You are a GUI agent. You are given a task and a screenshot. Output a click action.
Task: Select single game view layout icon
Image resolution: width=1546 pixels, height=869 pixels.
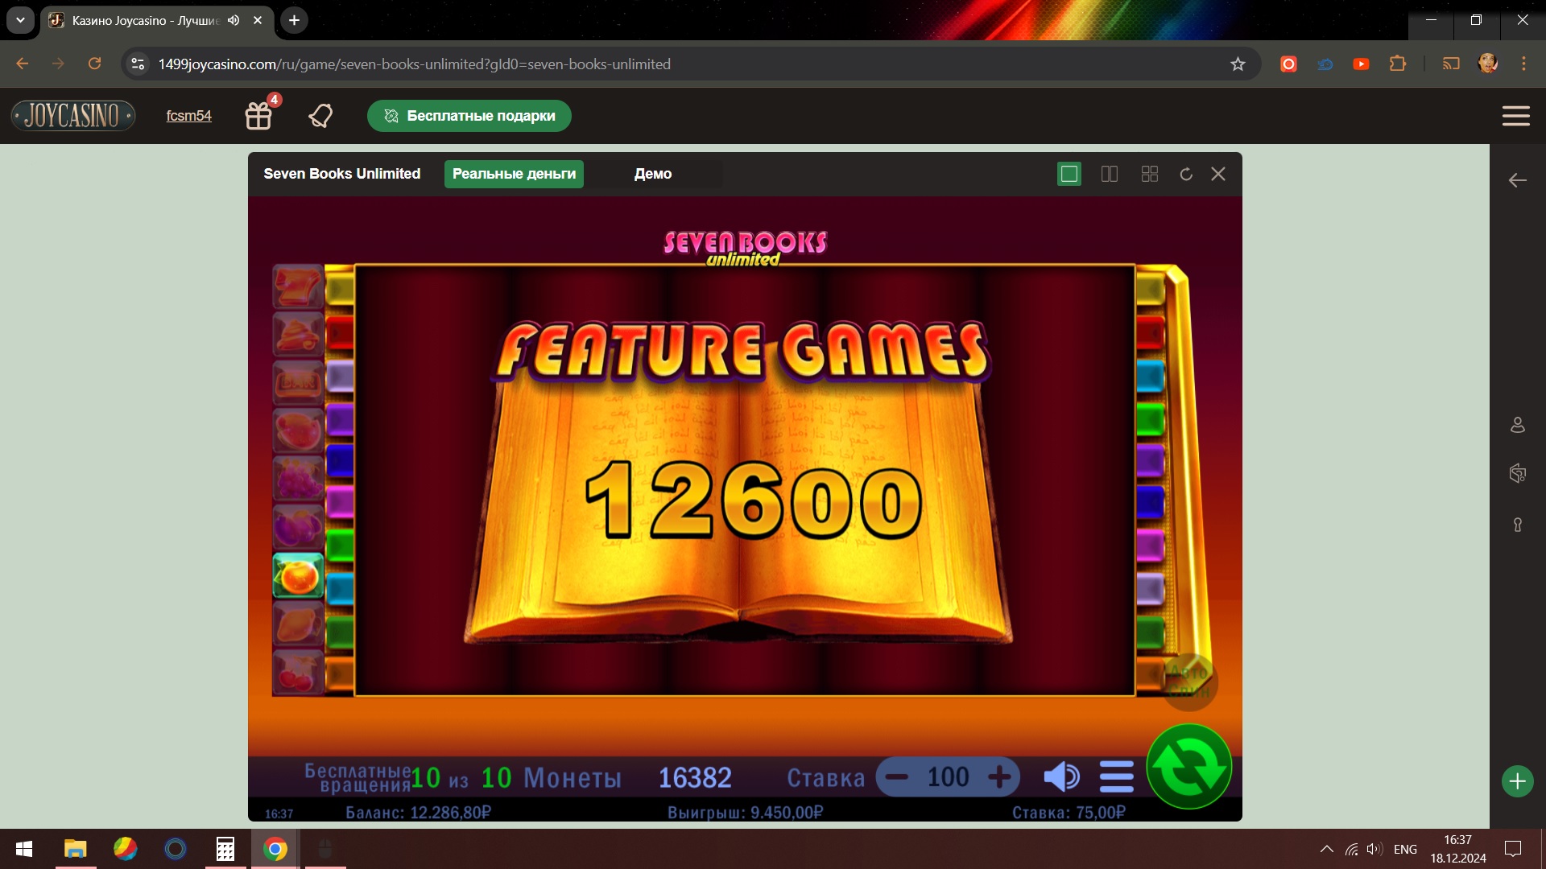point(1069,174)
